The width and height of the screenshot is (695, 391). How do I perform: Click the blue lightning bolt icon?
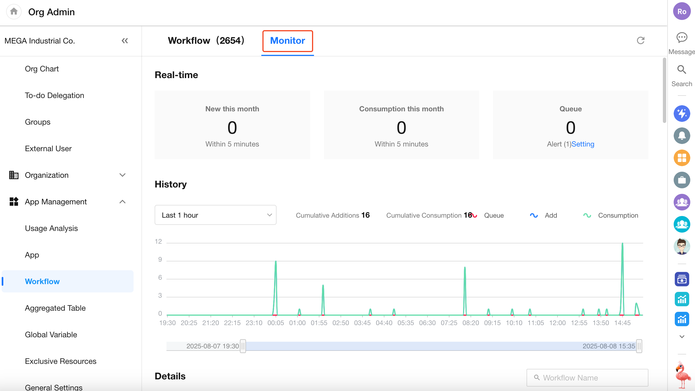(x=682, y=114)
